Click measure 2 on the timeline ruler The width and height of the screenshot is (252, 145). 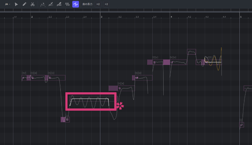[x=32, y=17]
